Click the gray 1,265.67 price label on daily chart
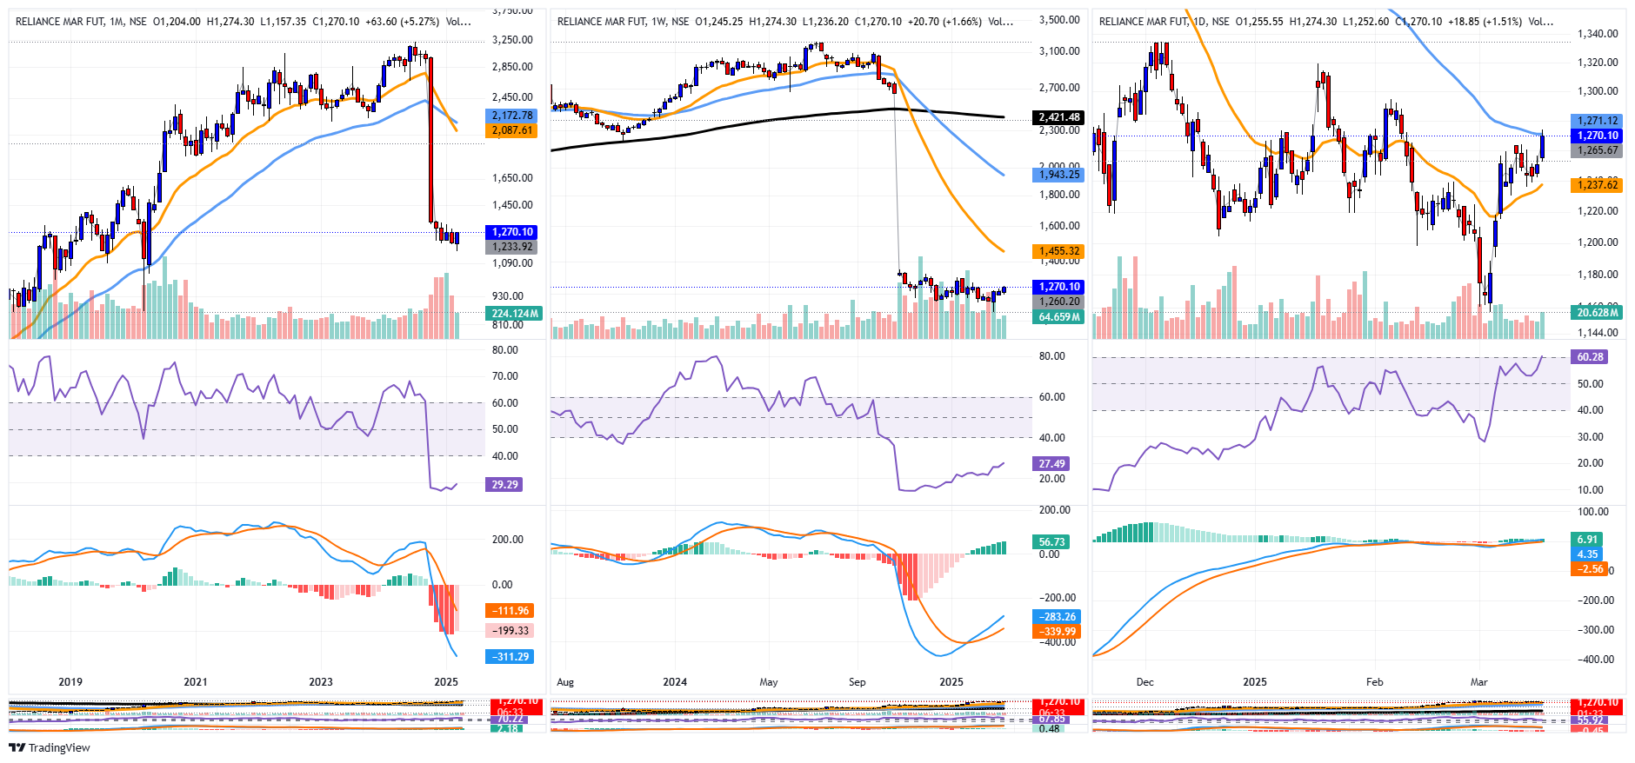The image size is (1635, 763). click(x=1597, y=150)
